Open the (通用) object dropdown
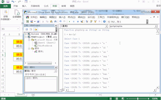 107,26
